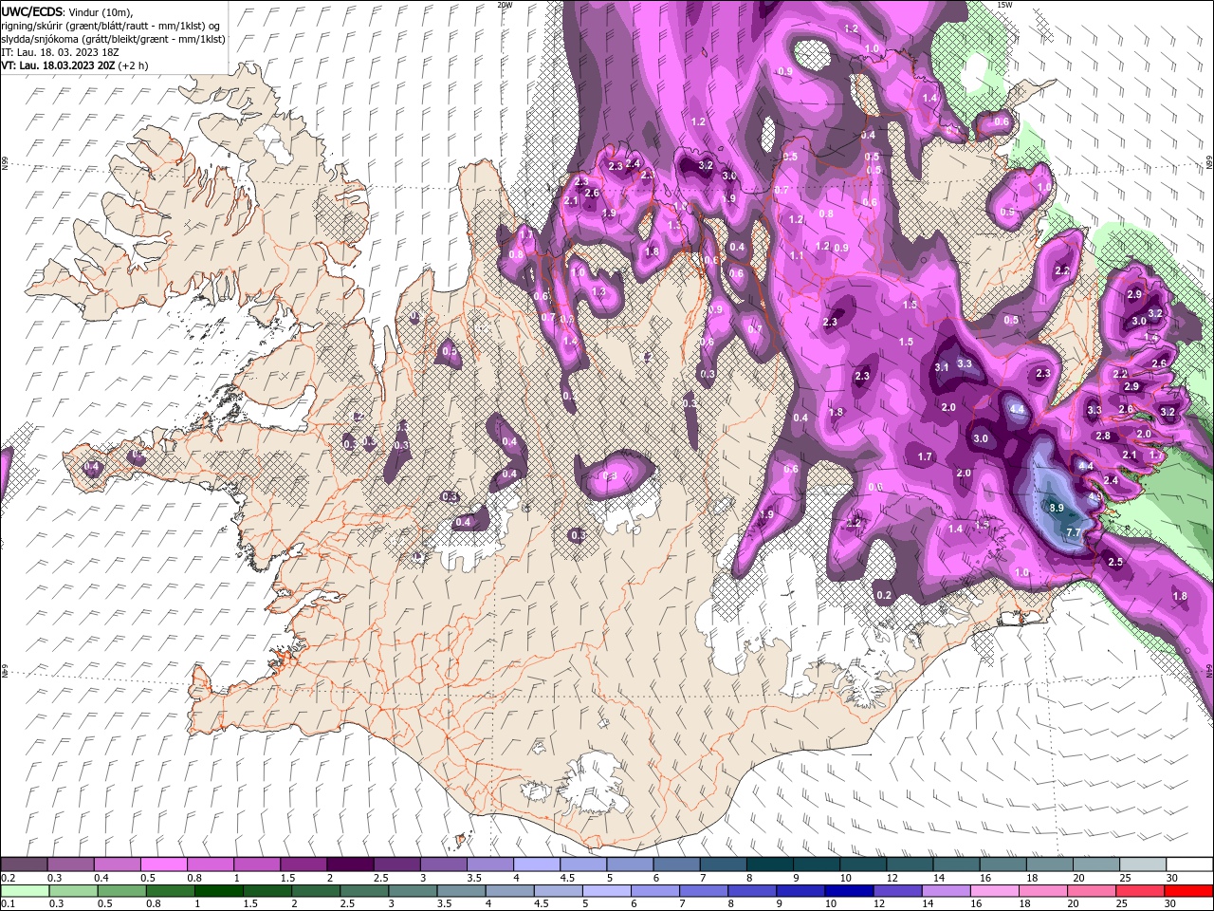1214x911 pixels.
Task: Click the 30 label under the snow legend
Action: [x=1172, y=879]
